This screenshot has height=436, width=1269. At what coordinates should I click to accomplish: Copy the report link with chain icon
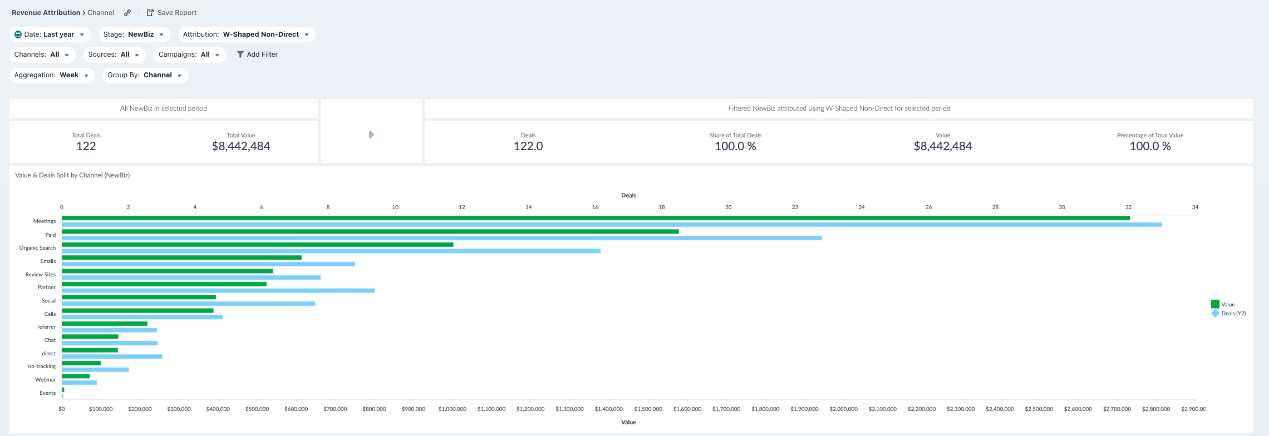127,13
